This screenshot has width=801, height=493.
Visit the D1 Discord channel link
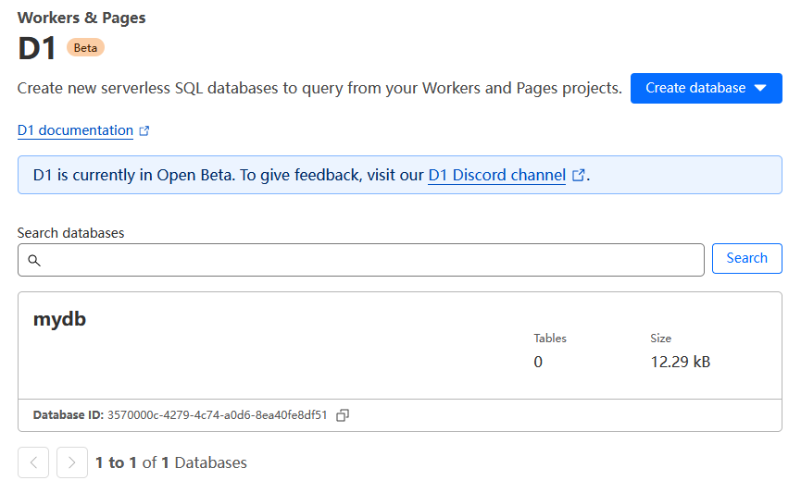(x=496, y=175)
